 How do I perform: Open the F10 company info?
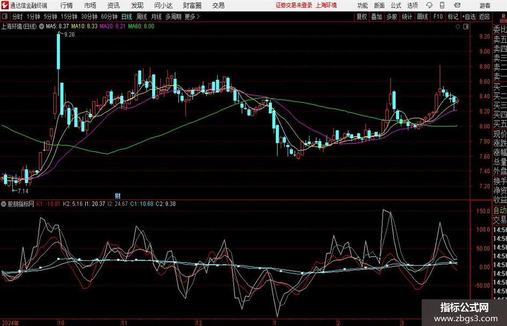point(438,17)
